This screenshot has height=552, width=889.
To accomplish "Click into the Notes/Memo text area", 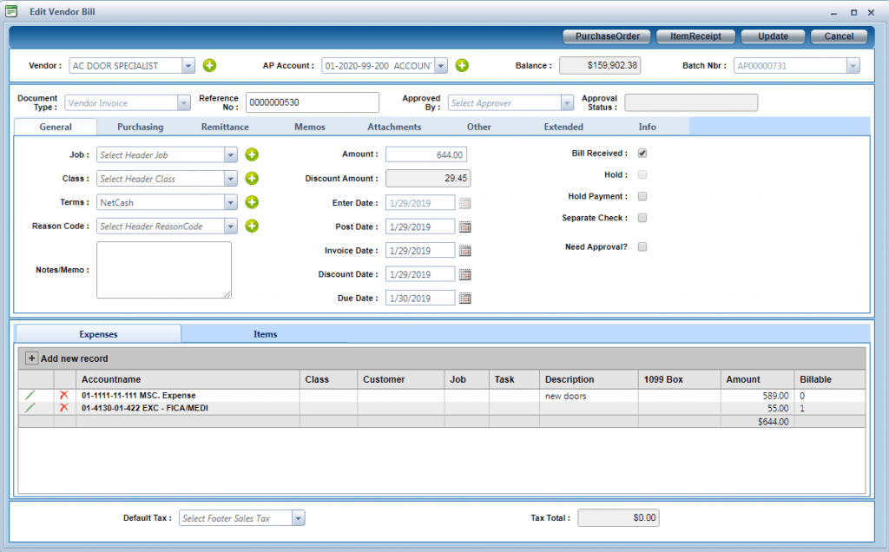I will coord(163,269).
